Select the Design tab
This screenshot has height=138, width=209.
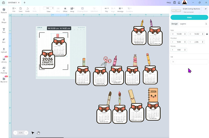pyautogui.click(x=174, y=24)
